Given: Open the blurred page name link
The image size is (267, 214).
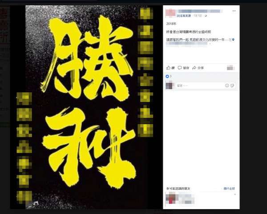Looking at the screenshot, I should coord(199,11).
